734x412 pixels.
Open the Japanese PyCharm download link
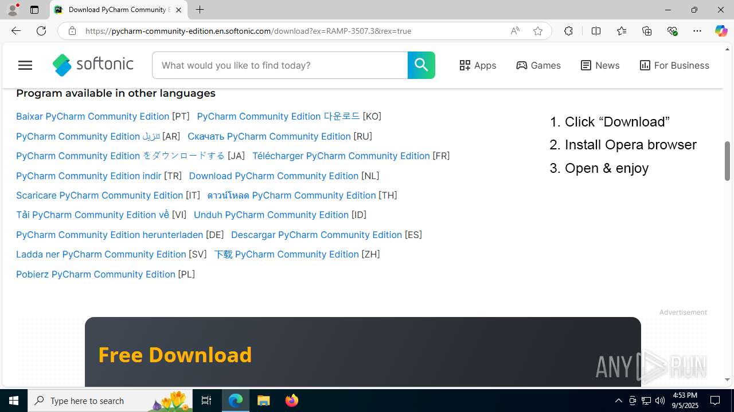(120, 156)
